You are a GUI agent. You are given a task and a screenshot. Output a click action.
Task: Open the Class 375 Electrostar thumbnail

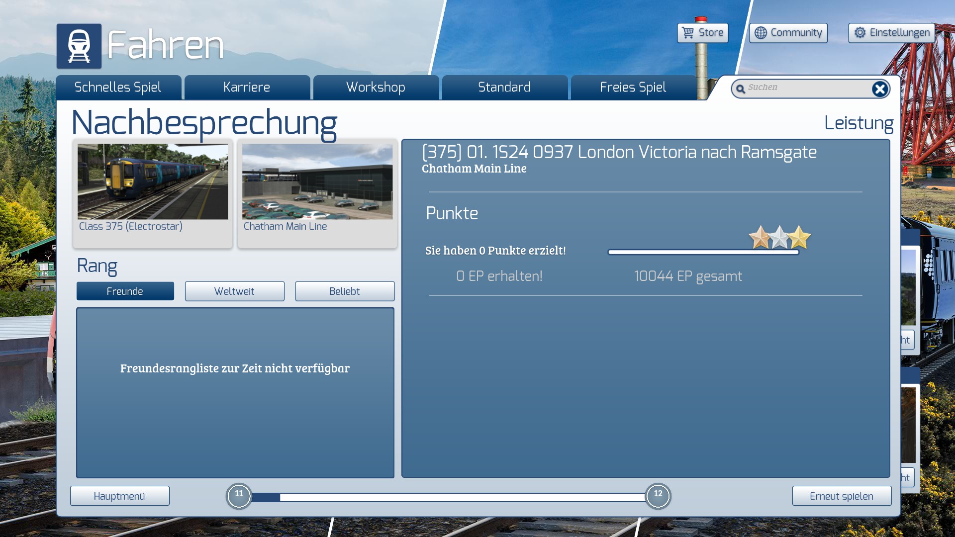(153, 182)
